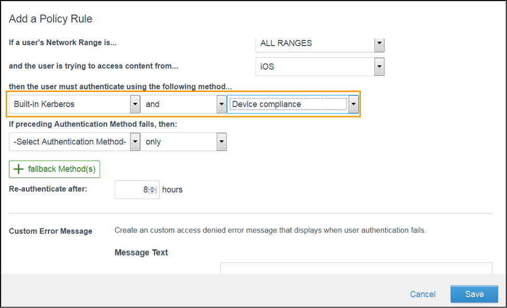Viewport: 507px width, 308px height.
Task: Click the Device compliance dropdown arrow
Action: [x=353, y=104]
